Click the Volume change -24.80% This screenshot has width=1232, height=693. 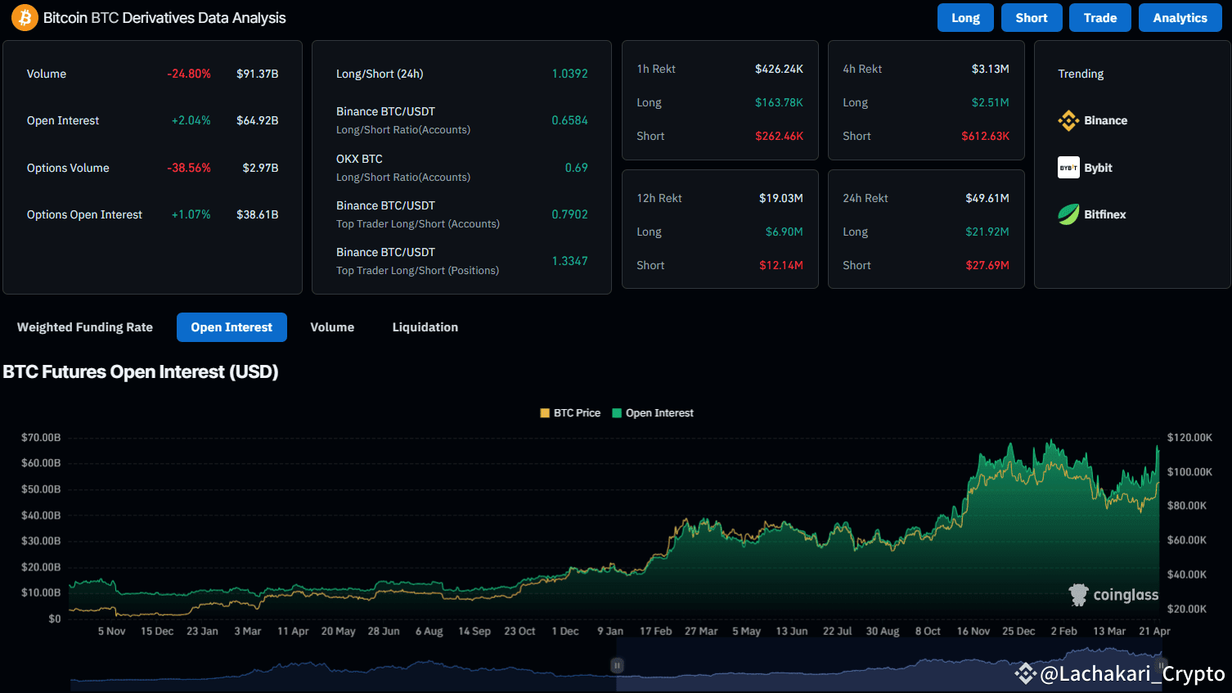[189, 74]
